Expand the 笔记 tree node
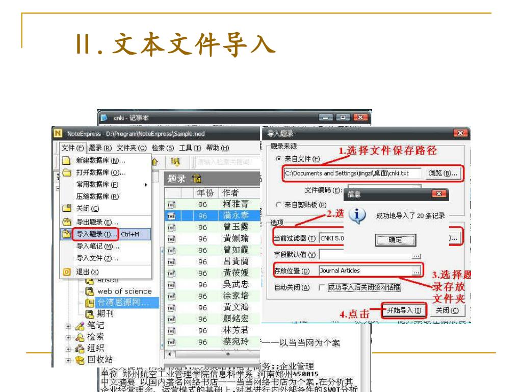The height and width of the screenshot is (392, 522). coord(68,326)
